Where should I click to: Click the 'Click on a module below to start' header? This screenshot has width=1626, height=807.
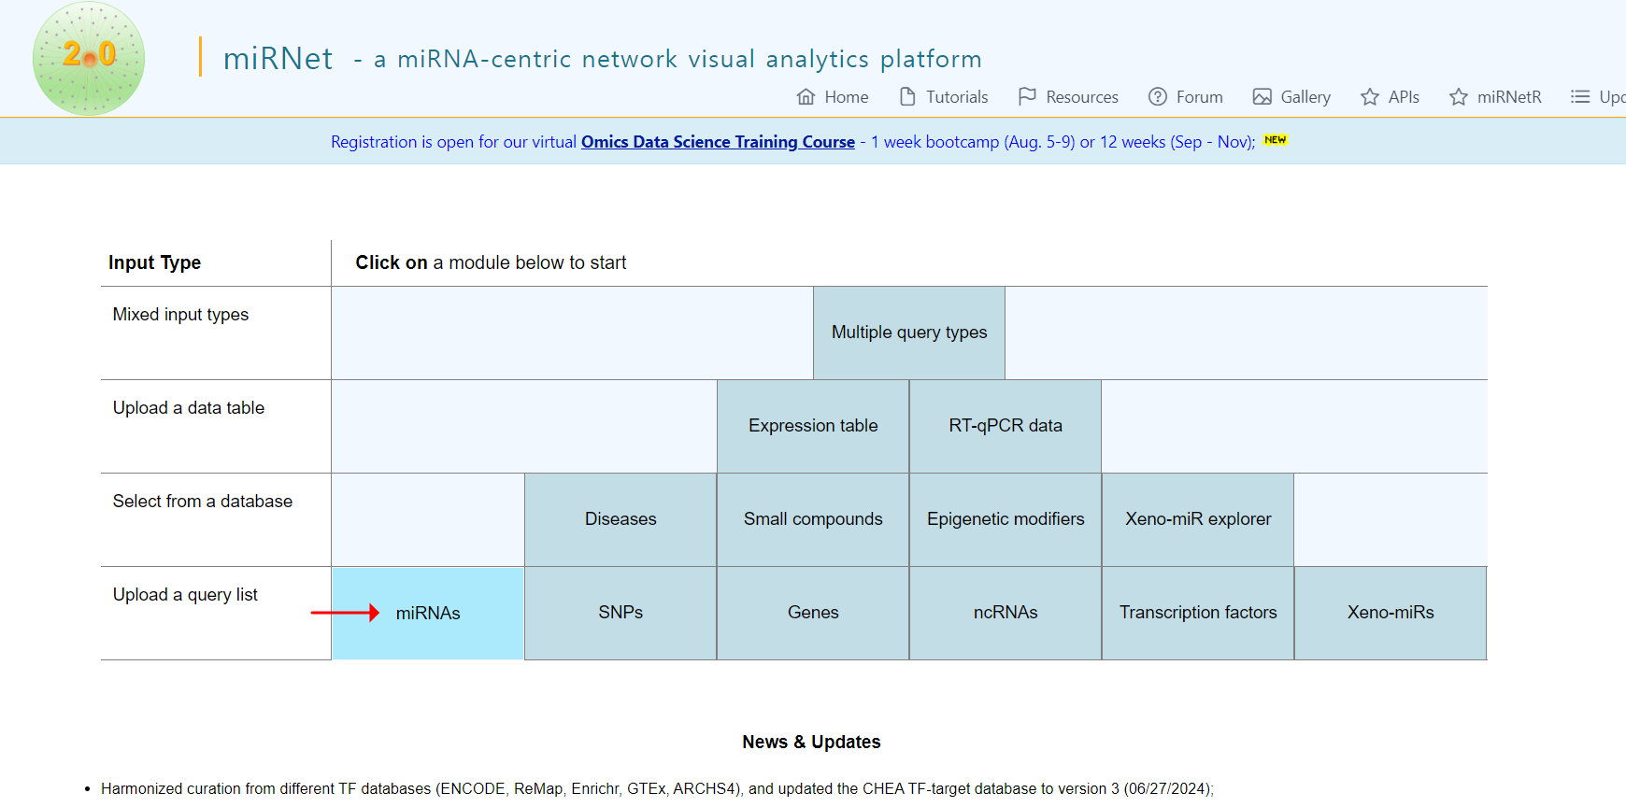491,262
